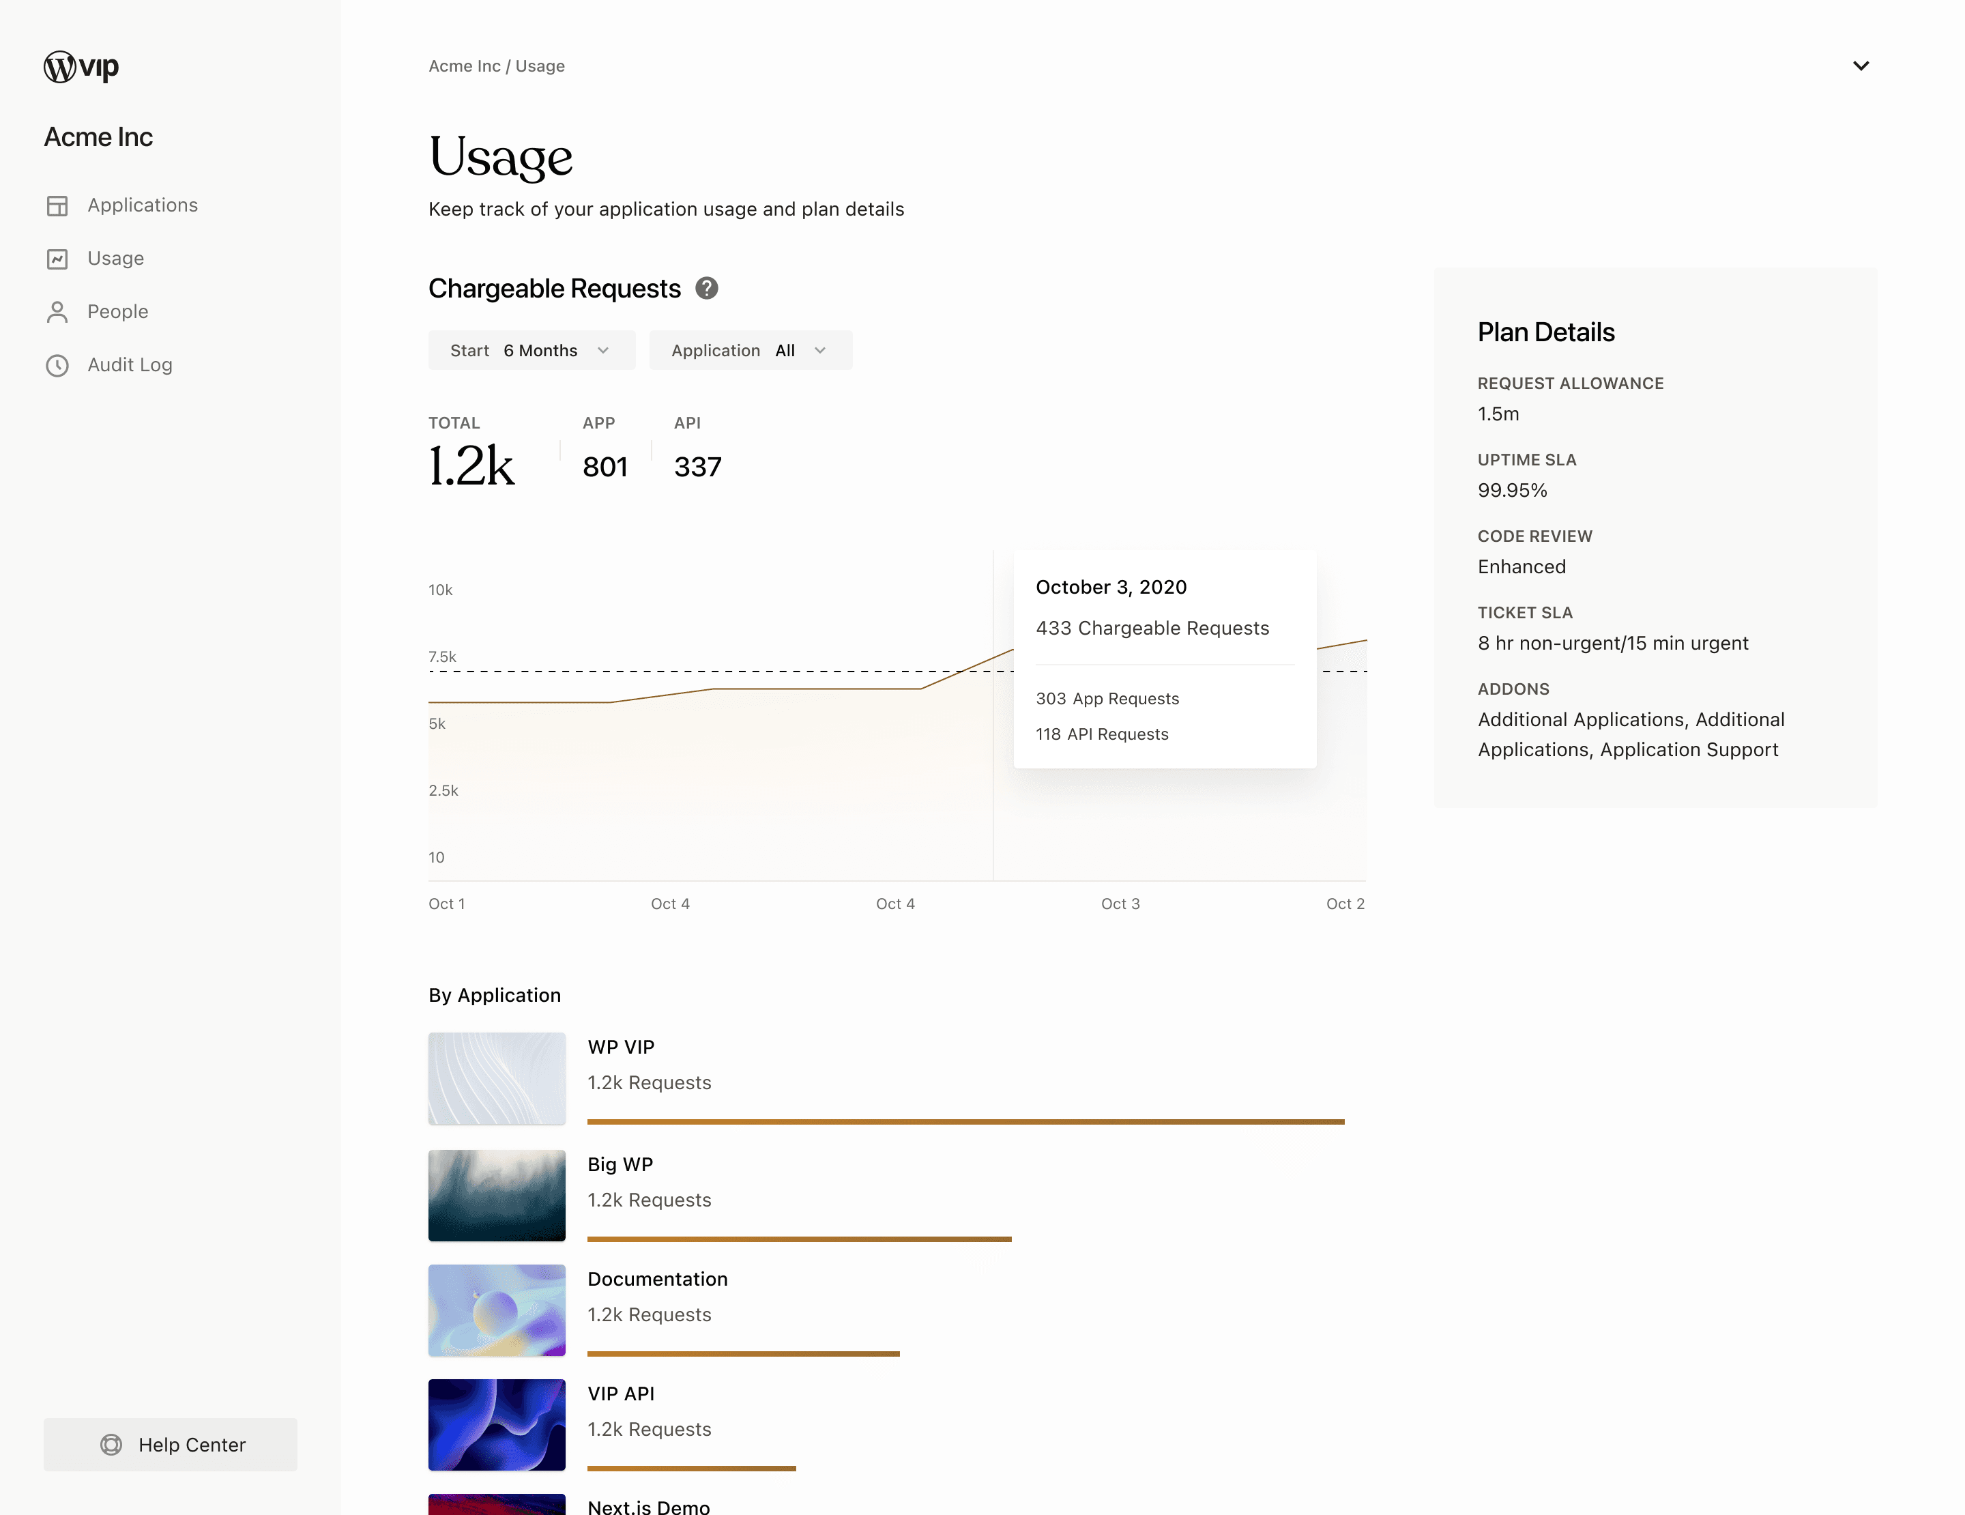Click the Enhanced code review value
Viewport: 1965px width, 1515px height.
click(x=1522, y=567)
